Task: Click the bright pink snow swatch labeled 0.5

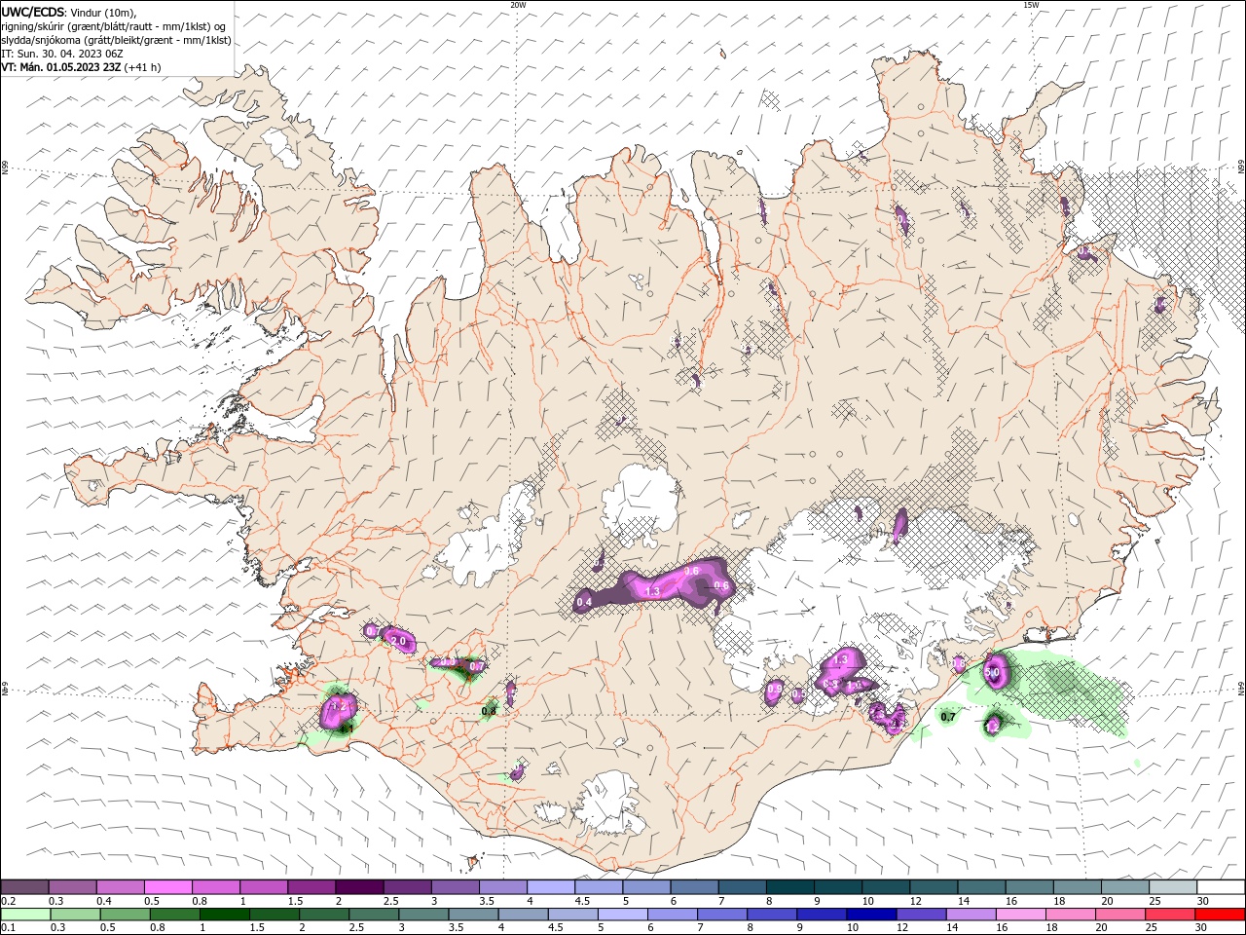Action: tap(167, 886)
